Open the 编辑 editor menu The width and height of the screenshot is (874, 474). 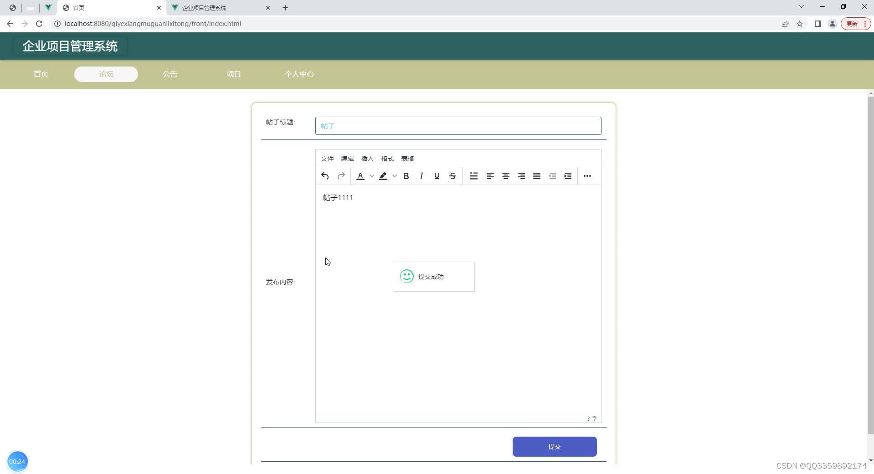point(347,159)
